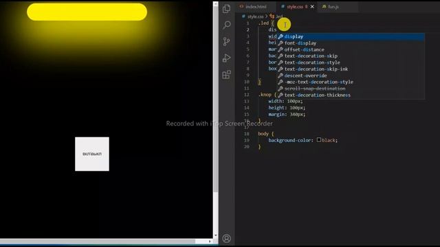Open the Run and Debug view

coord(226,58)
